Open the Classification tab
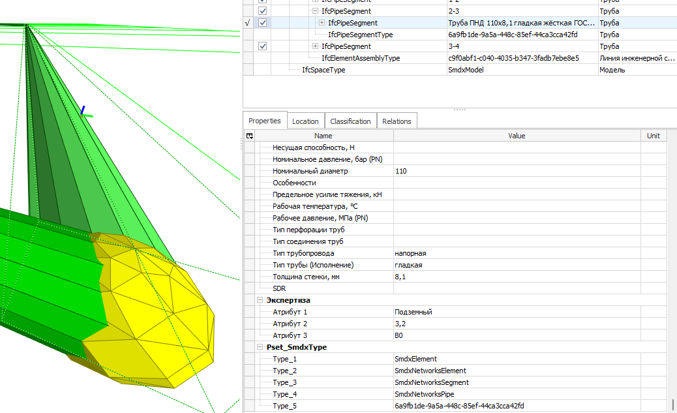The height and width of the screenshot is (413, 677). click(350, 121)
